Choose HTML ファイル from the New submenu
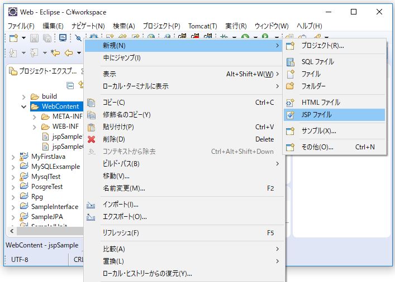The height and width of the screenshot is (282, 395). [334, 103]
